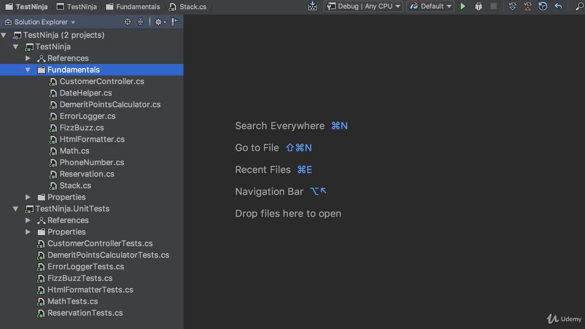Viewport: 585px width, 329px height.
Task: Select HtmlFormatterTests.cs in the tree
Action: 90,290
